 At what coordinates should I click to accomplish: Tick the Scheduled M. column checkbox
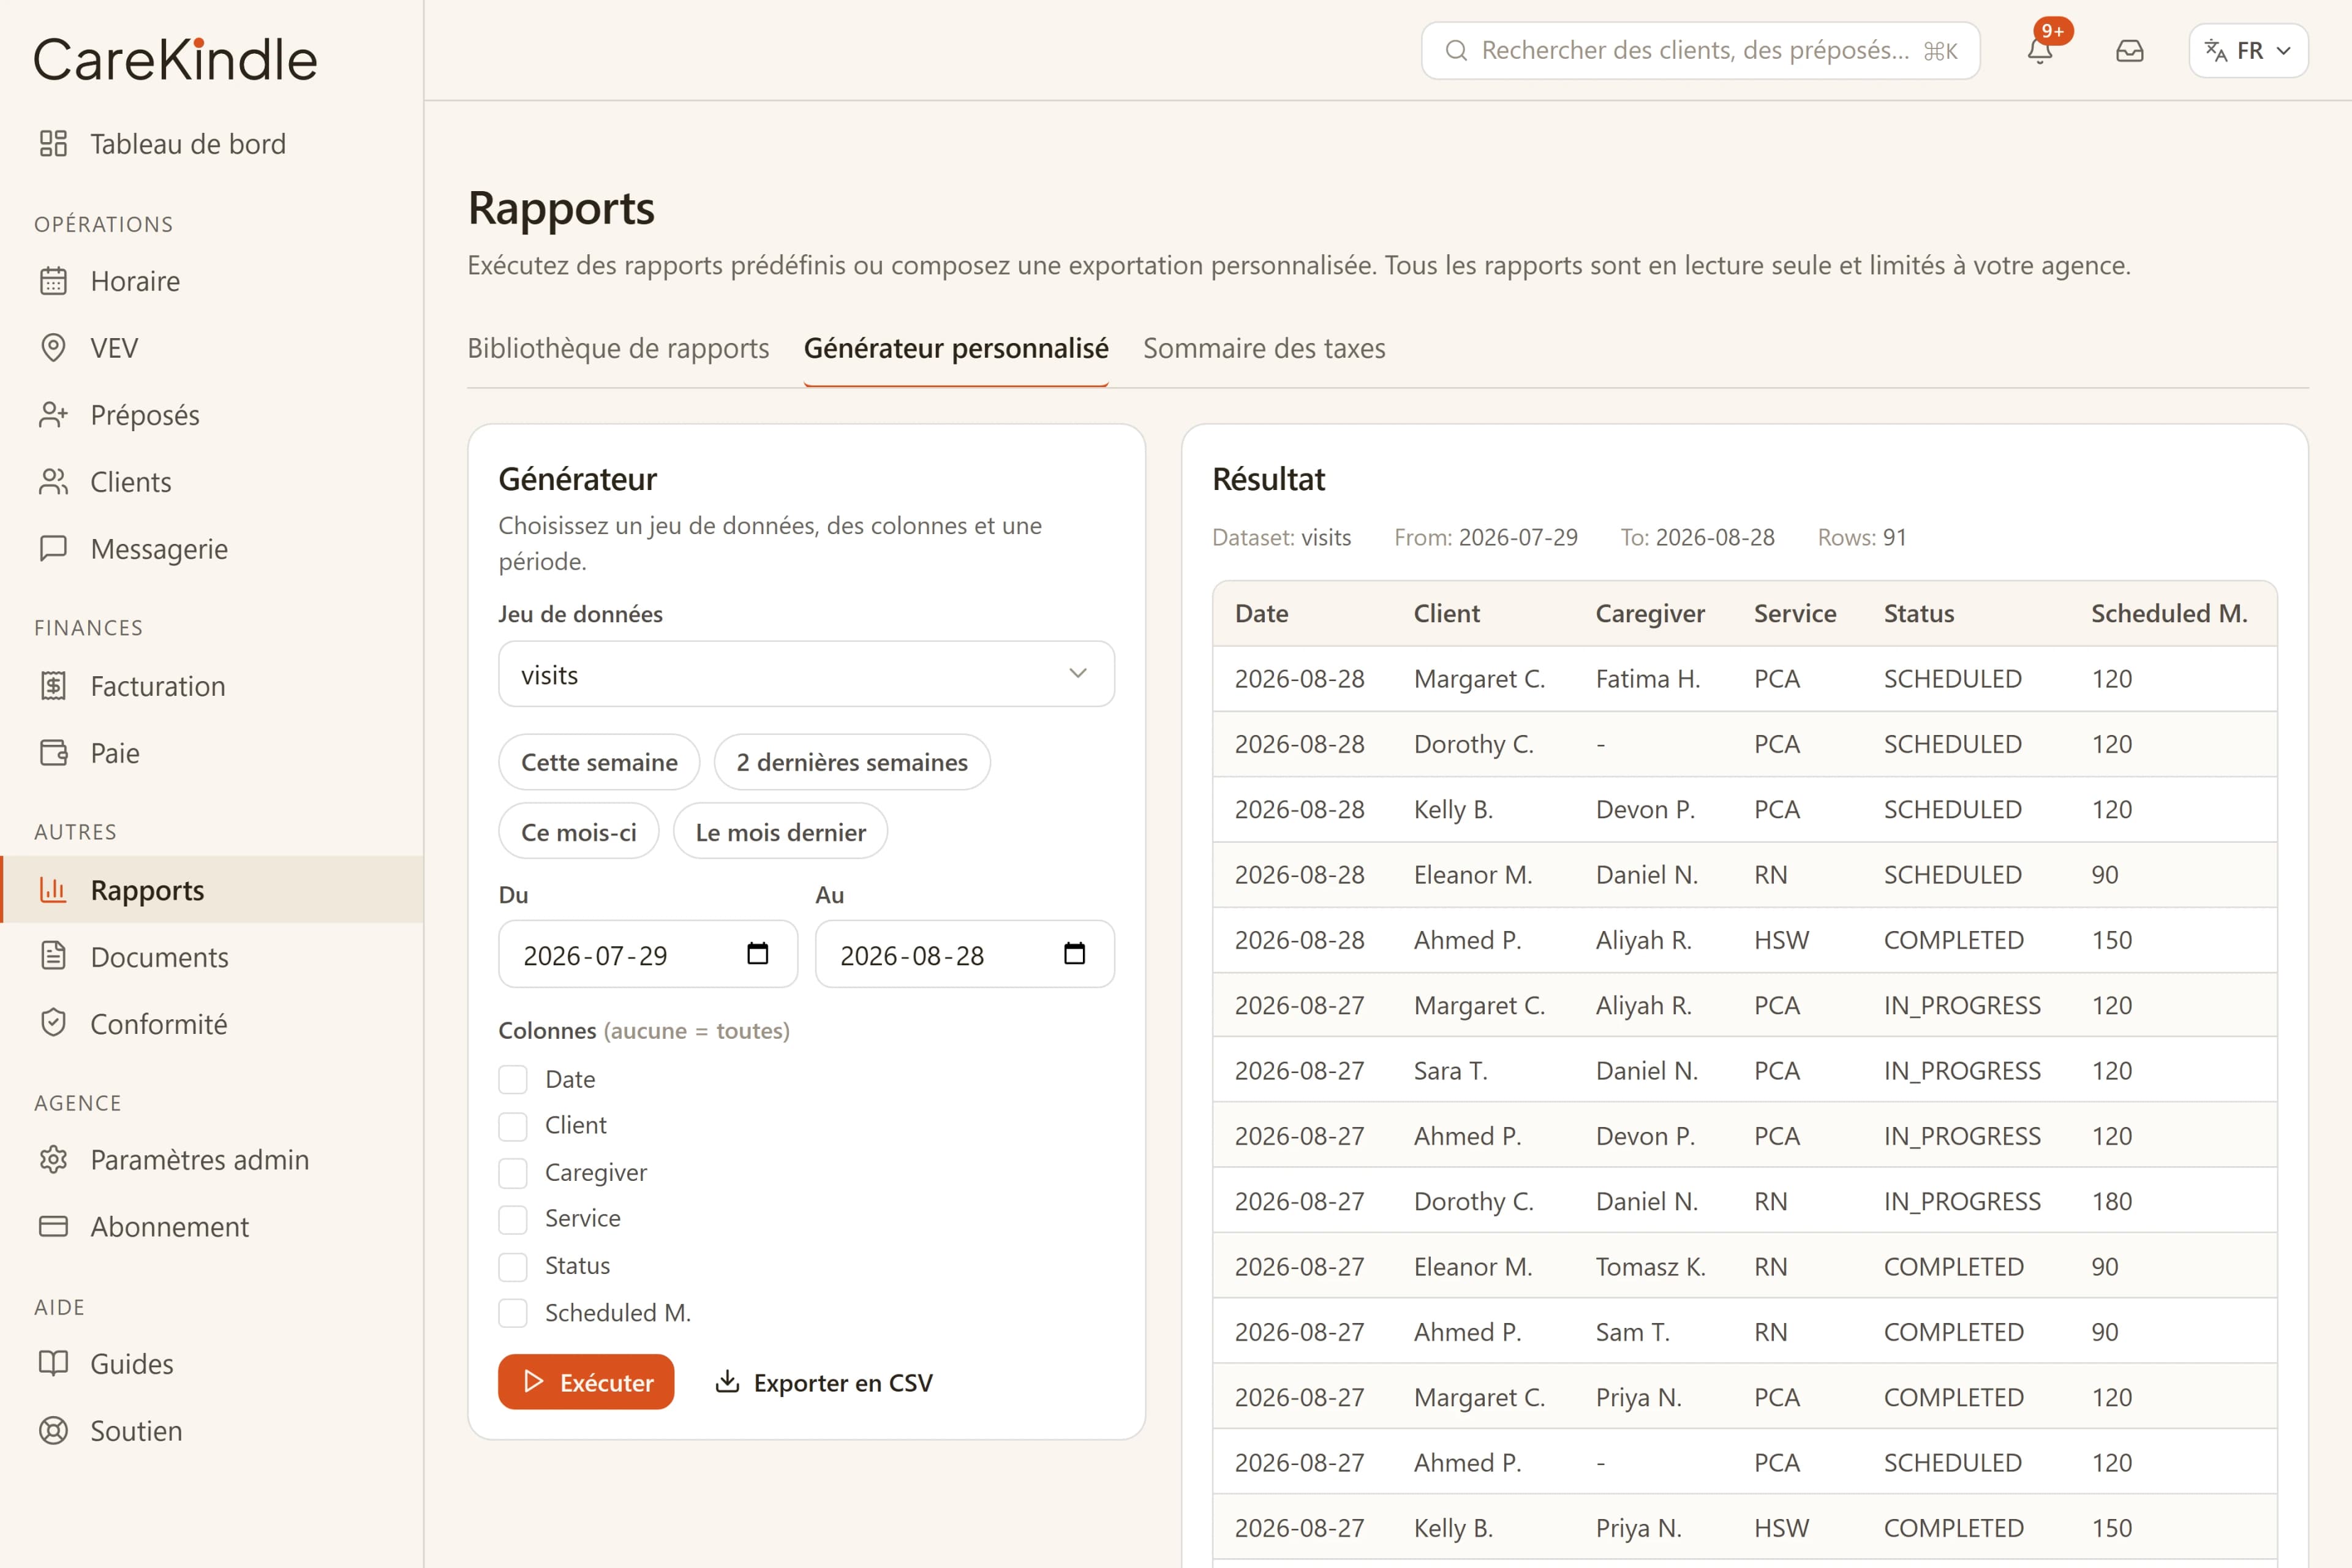(x=513, y=1313)
